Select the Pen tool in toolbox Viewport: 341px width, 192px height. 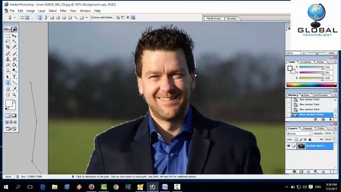(x=8, y=83)
